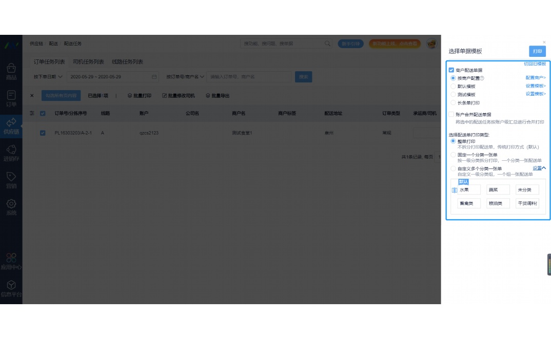The height and width of the screenshot is (339, 551).
Task: Switch to 司机任务列表 tab
Action: click(88, 62)
